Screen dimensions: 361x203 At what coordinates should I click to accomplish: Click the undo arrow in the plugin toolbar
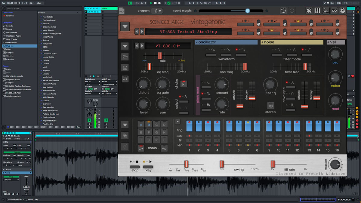[x=283, y=11]
